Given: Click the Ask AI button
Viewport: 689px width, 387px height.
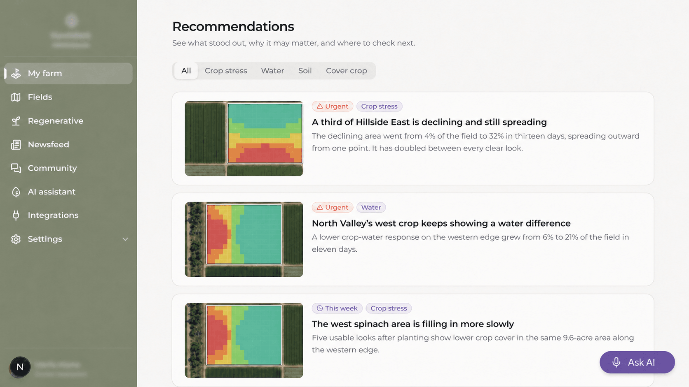Looking at the screenshot, I should click(637, 362).
